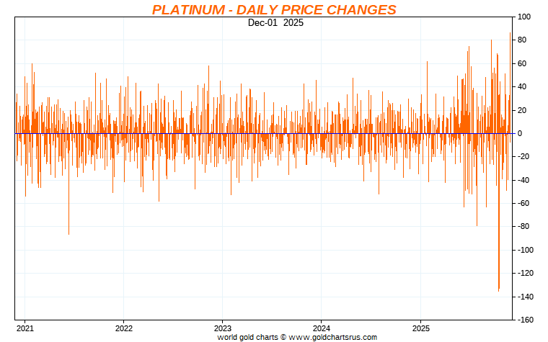Click the y-axis value -40
Screen dimensions: 548x342
click(x=523, y=180)
